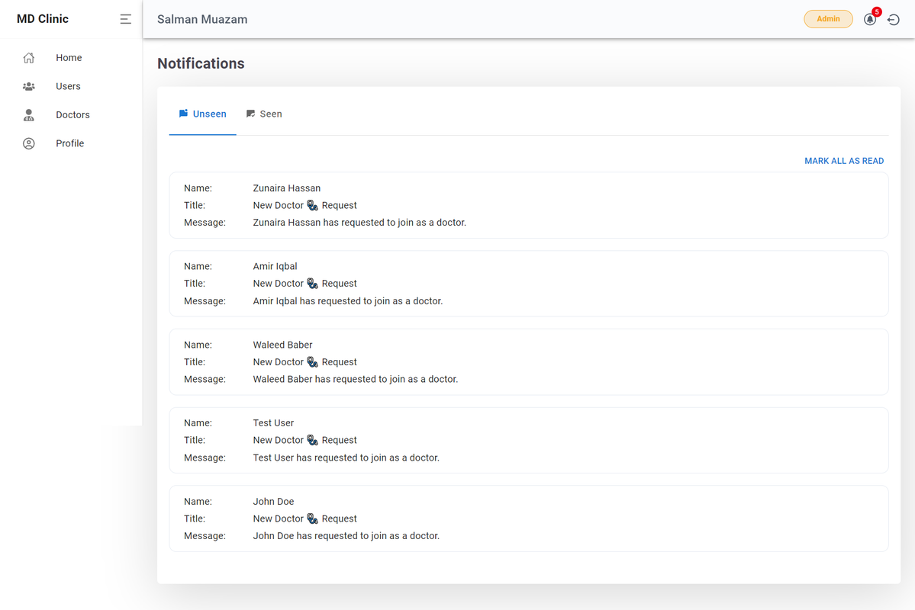This screenshot has width=915, height=610.
Task: Select name text Zunaira Hassan
Action: click(x=286, y=188)
